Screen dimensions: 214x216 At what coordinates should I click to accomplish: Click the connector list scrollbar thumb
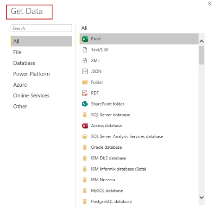coord(201,55)
